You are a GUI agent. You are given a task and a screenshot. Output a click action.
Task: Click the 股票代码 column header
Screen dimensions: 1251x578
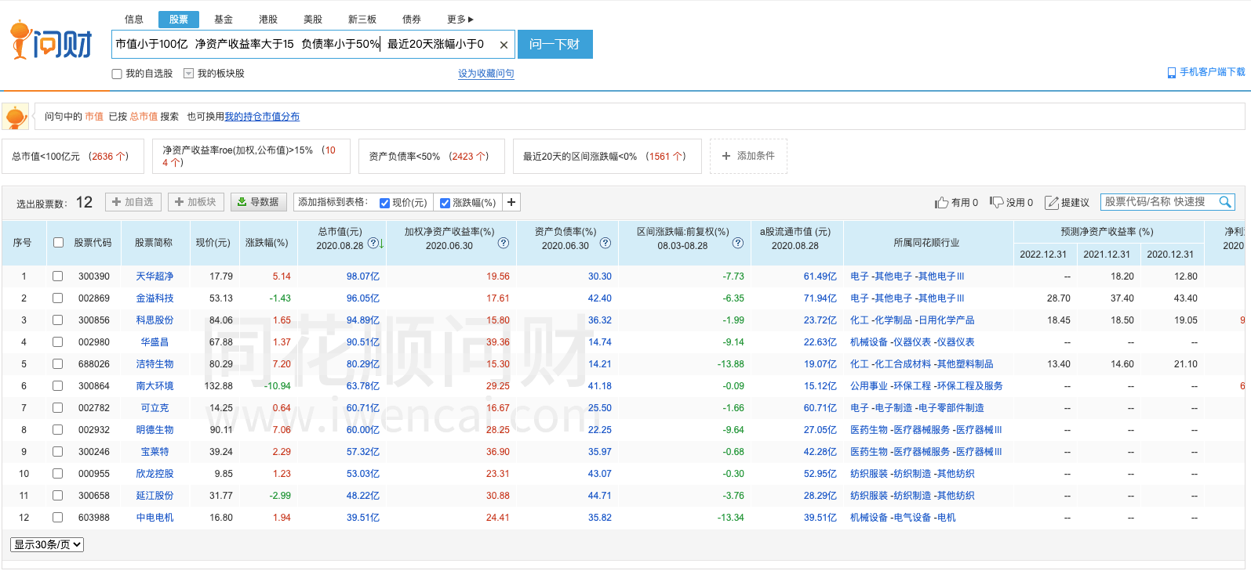tap(93, 243)
